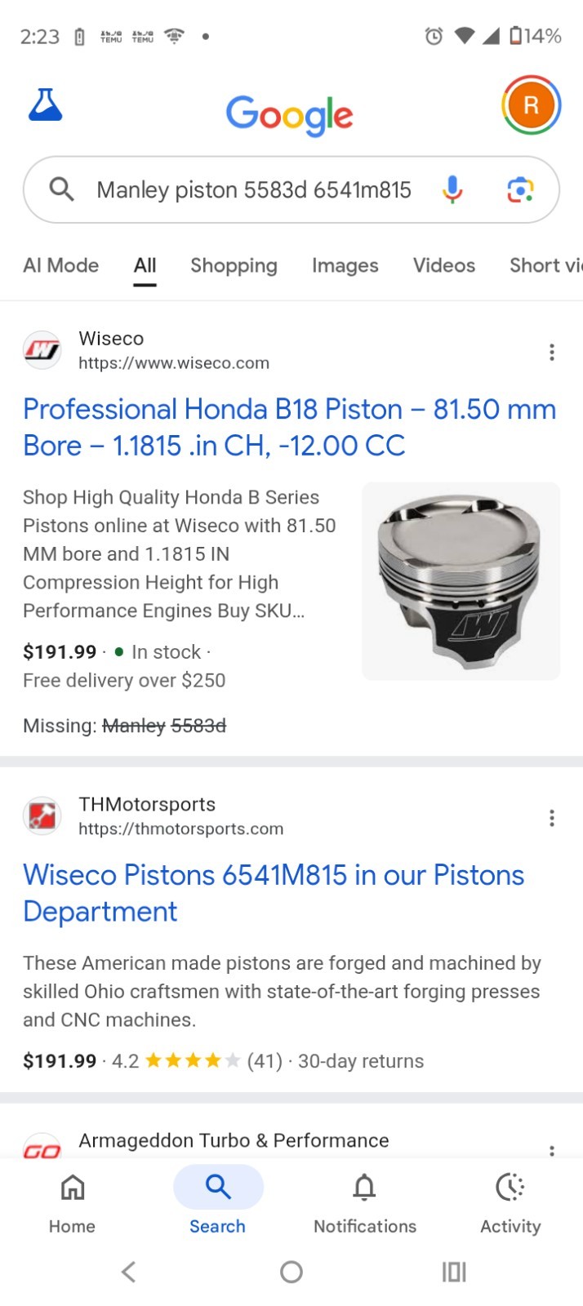Select the Images tab
583x1306 pixels.
pyautogui.click(x=345, y=265)
